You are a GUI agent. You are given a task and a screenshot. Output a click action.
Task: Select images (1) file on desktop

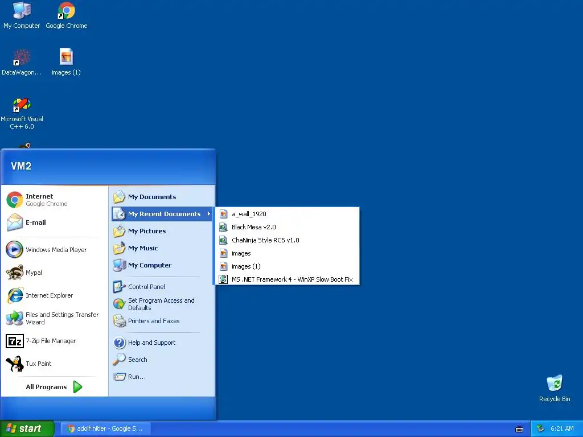[66, 63]
